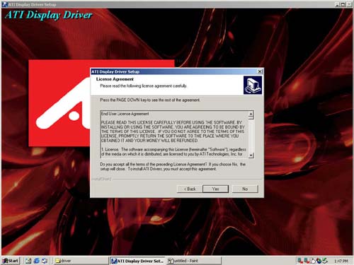Click No to decline the agreement
The height and width of the screenshot is (265, 354).
245,189
